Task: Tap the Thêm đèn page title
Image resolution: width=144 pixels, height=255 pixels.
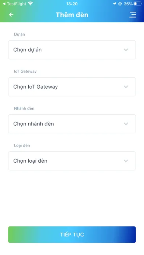Action: coord(72,15)
